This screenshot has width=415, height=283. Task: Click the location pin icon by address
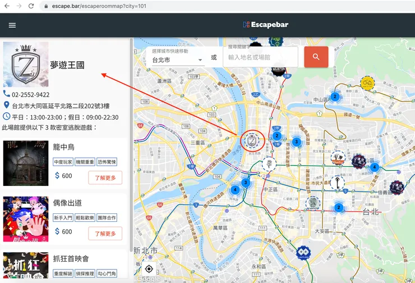tap(7, 105)
